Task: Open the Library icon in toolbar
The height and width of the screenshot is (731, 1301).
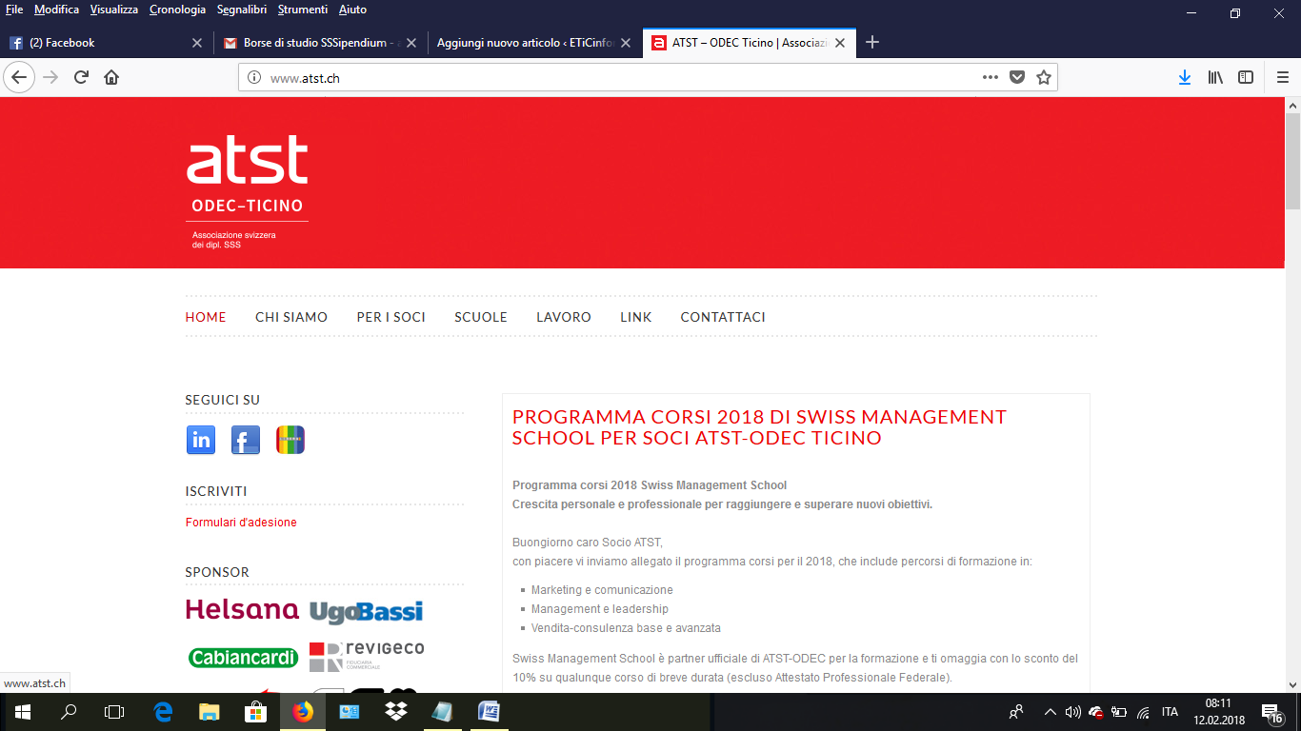Action: [x=1215, y=77]
